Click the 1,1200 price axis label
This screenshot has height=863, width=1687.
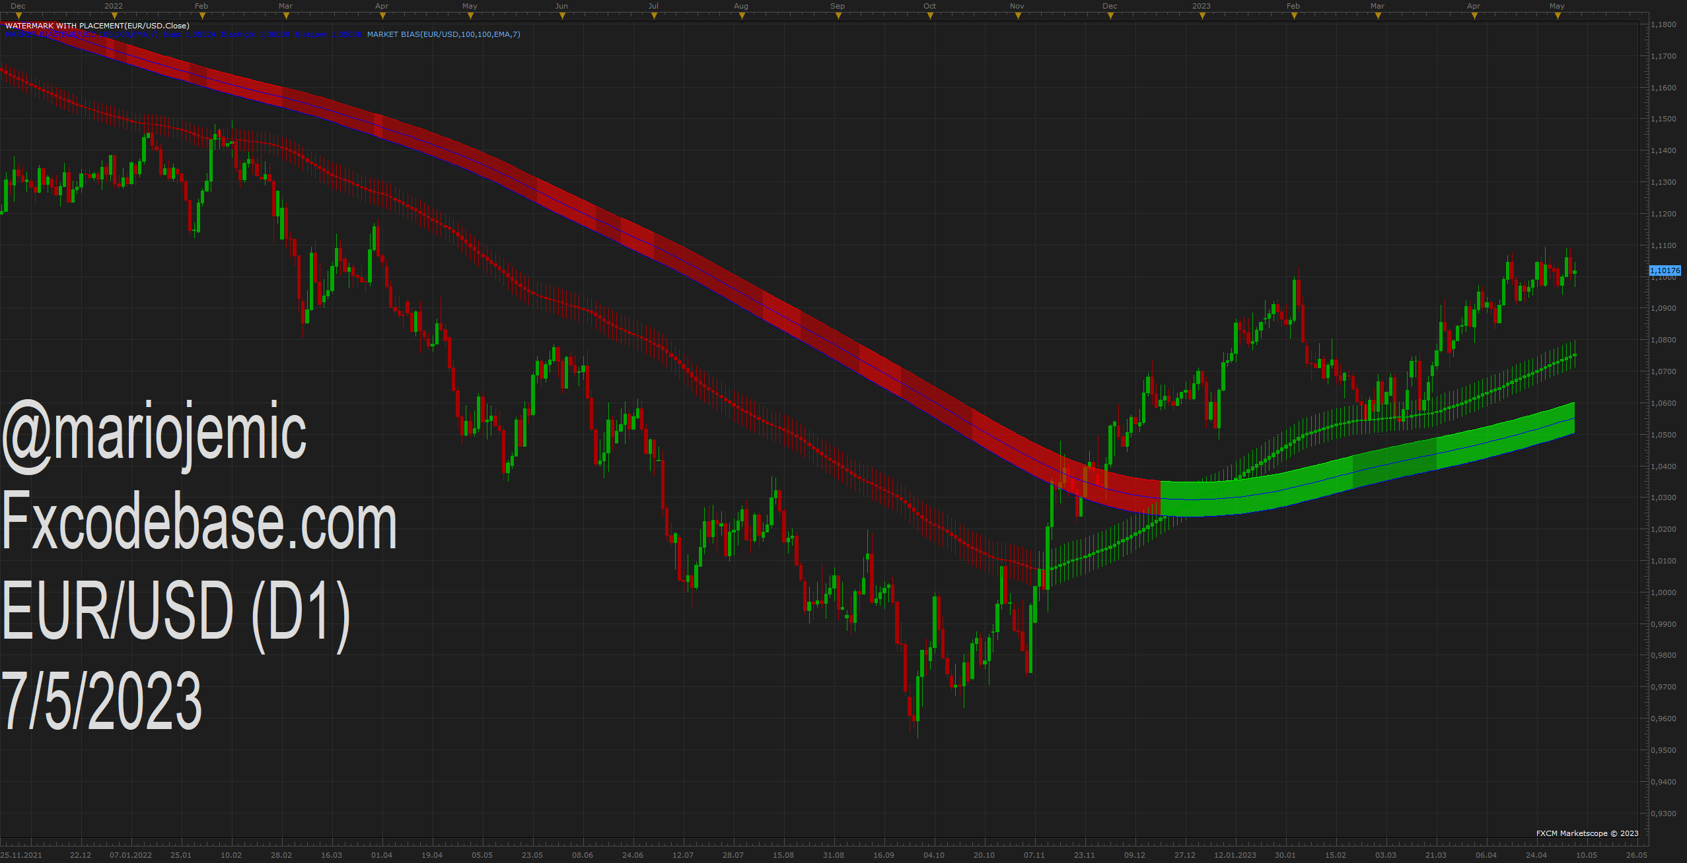(1663, 214)
